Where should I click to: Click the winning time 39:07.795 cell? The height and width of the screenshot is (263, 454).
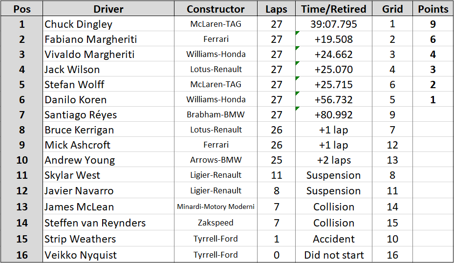tap(333, 24)
